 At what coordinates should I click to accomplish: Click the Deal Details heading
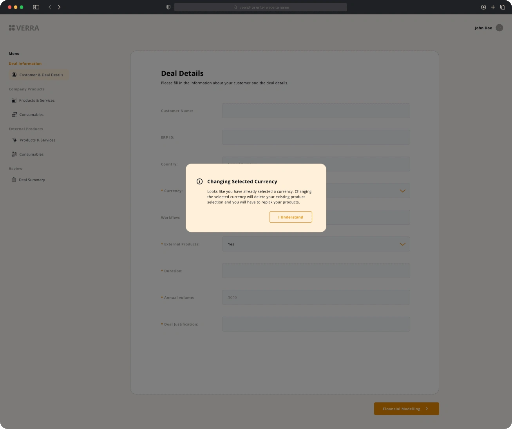click(x=182, y=74)
